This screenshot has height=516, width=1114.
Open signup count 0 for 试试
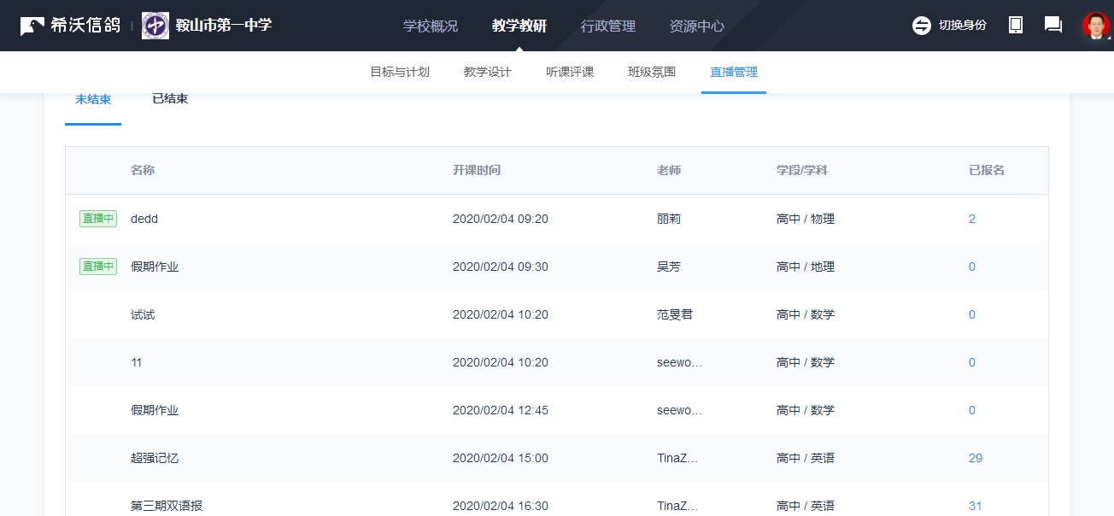click(x=972, y=314)
